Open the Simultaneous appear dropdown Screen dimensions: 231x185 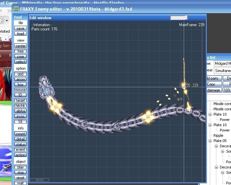[x=222, y=71]
